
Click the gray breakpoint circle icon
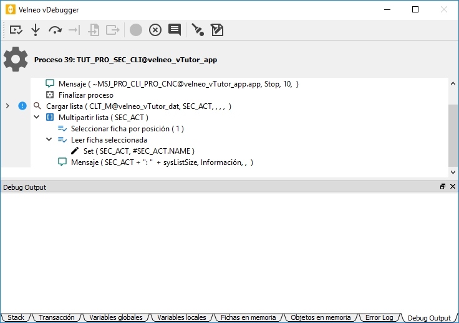[x=136, y=30]
